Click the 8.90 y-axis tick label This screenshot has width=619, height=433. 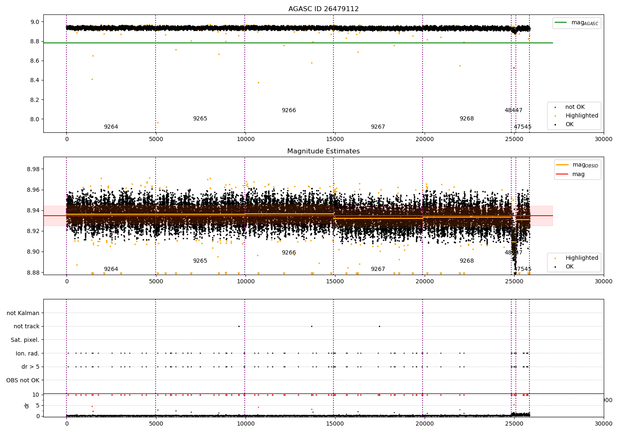coord(33,252)
